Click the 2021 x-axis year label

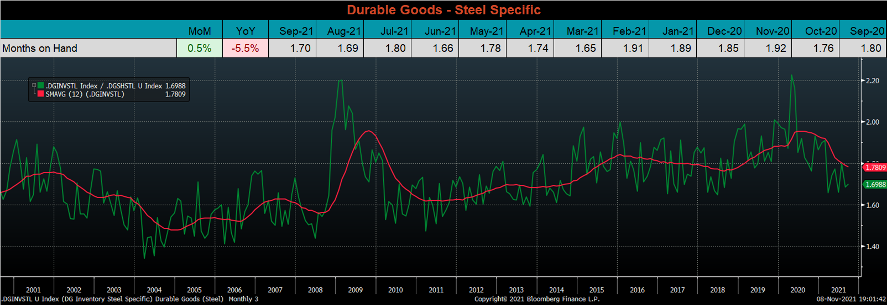pos(838,290)
